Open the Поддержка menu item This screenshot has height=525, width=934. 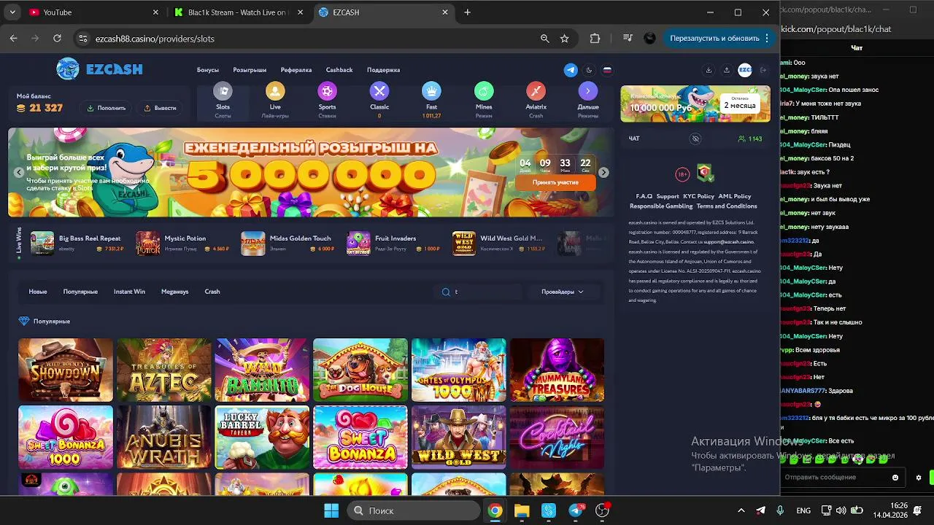pos(383,70)
